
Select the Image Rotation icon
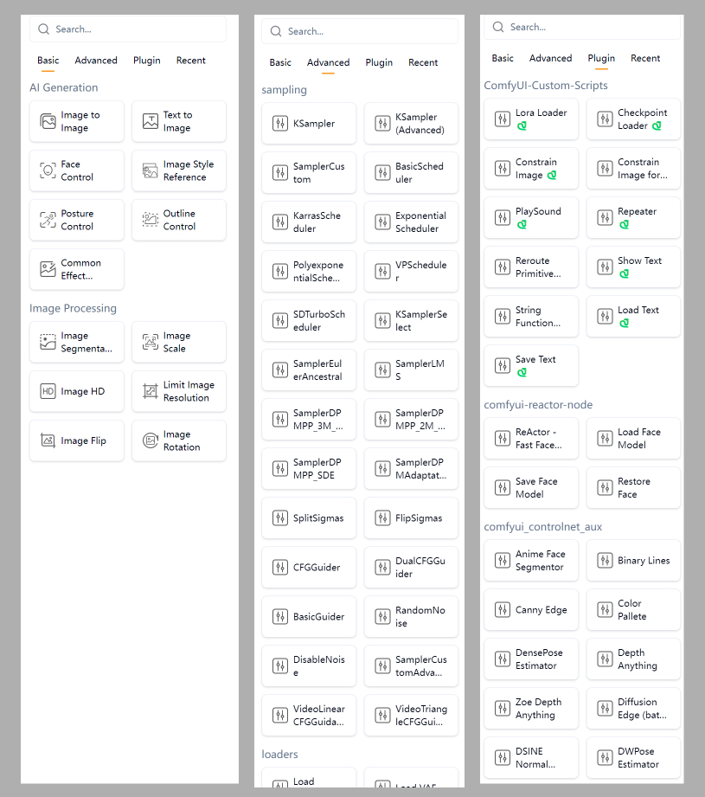click(151, 440)
